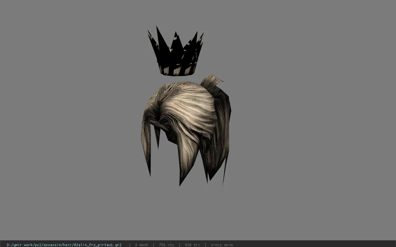This screenshot has height=247, width=396.
Task: Click the file path 02alin_frz_pirtau1.gr2 in status bar
Action: click(x=64, y=245)
